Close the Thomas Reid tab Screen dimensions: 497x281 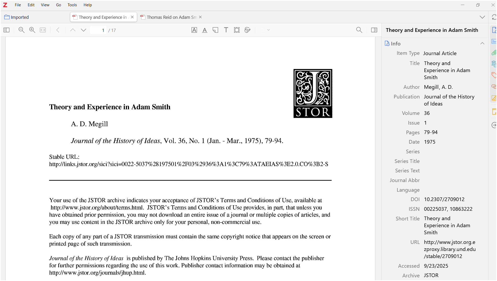tap(200, 17)
